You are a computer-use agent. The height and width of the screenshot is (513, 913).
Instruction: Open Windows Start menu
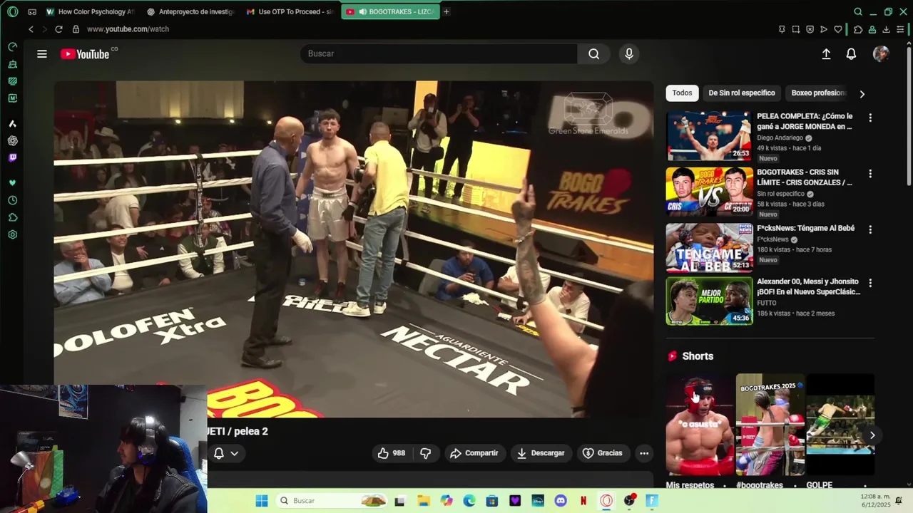click(x=261, y=501)
